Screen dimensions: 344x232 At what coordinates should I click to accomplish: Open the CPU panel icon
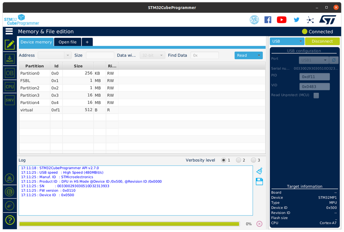click(x=10, y=87)
